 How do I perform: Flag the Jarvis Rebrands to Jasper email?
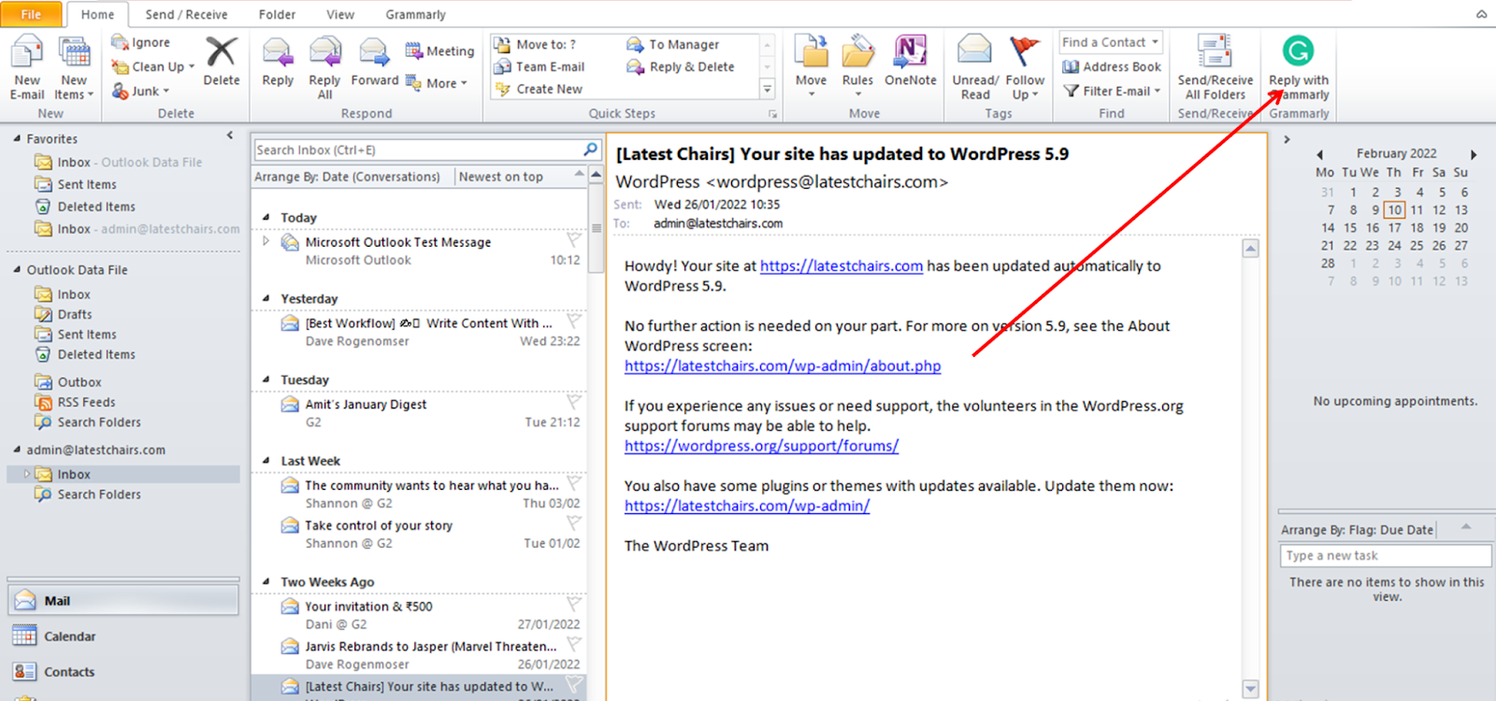coord(574,644)
